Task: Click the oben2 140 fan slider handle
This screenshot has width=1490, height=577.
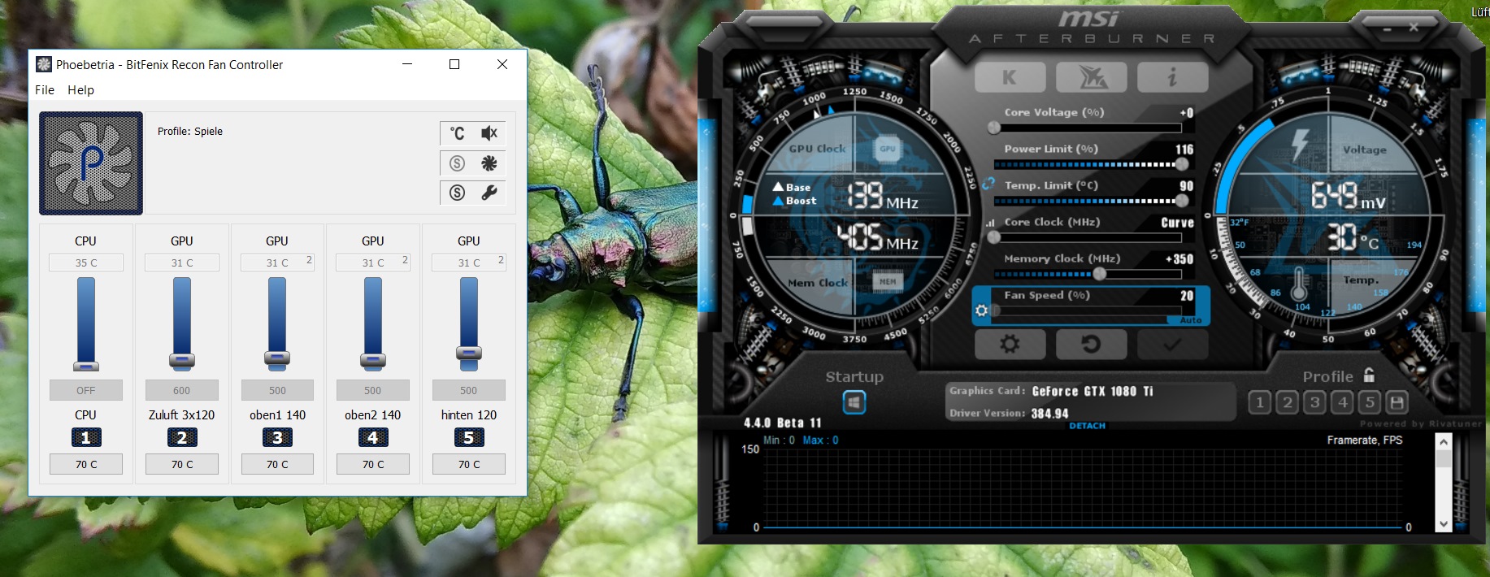Action: pyautogui.click(x=373, y=360)
